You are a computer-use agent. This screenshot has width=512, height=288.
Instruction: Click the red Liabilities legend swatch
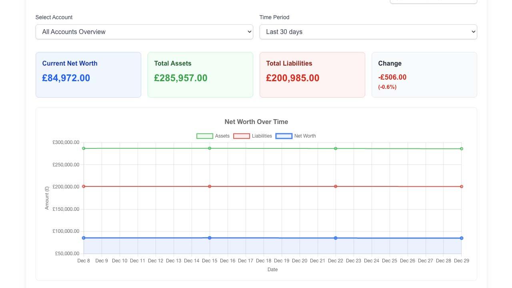coord(242,136)
